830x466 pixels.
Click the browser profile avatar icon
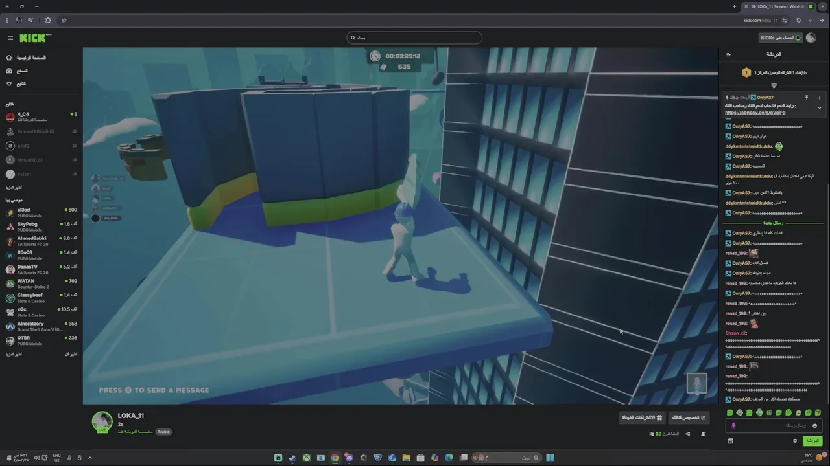click(18, 20)
